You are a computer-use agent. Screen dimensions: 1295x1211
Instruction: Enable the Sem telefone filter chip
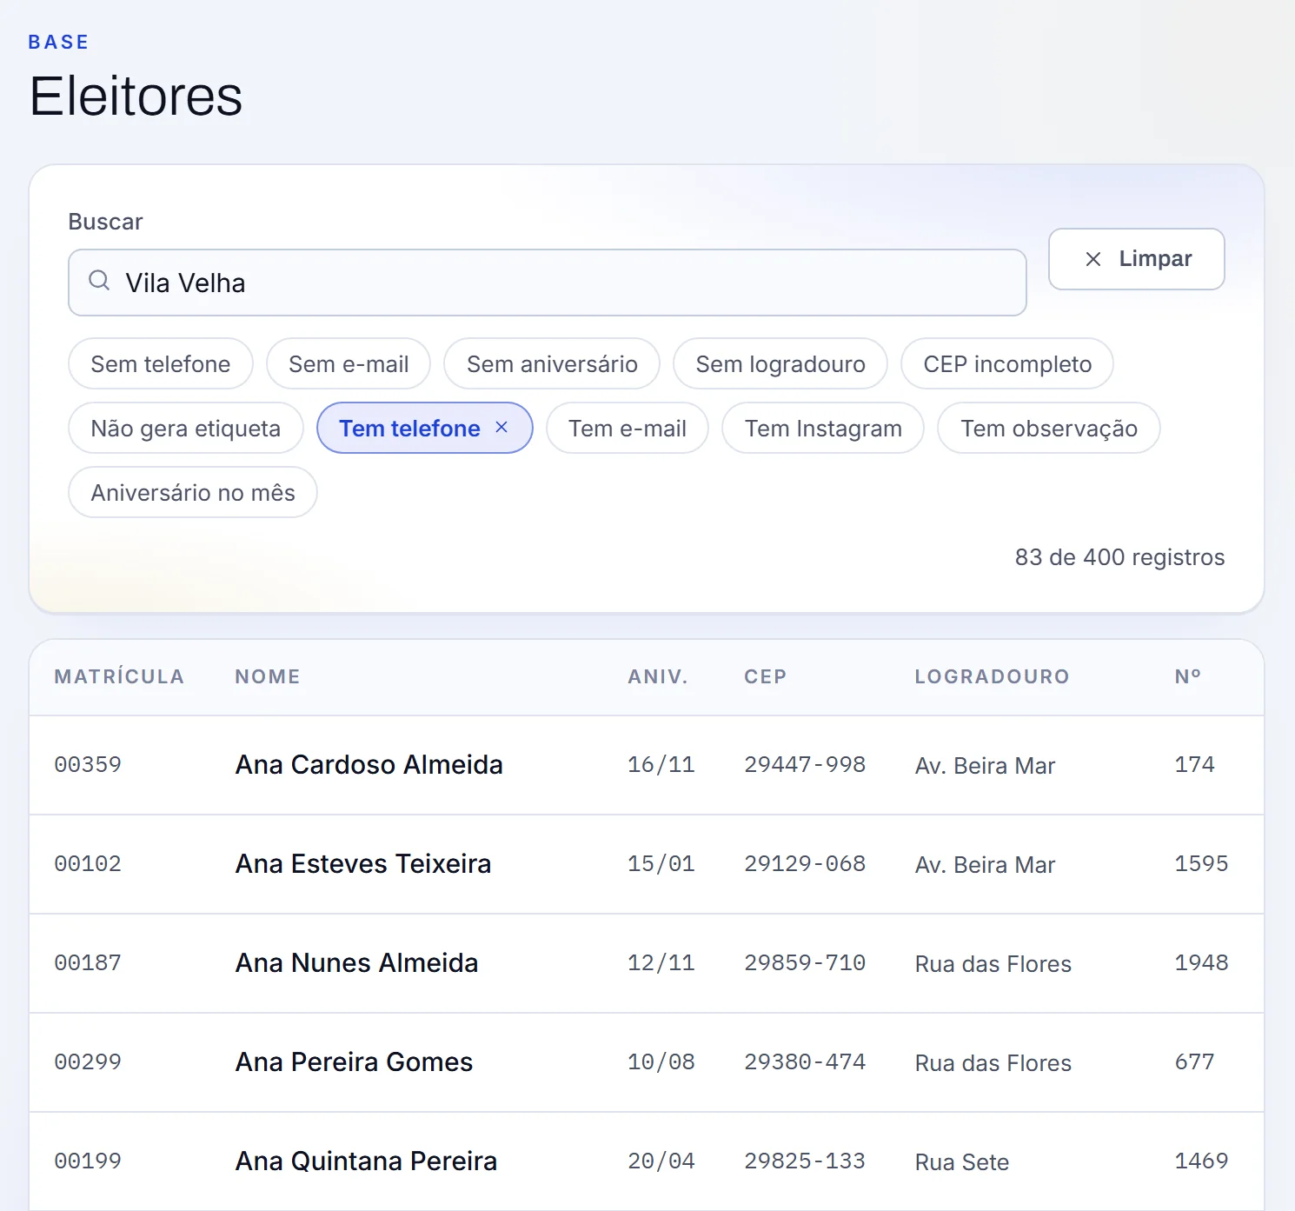pos(161,363)
